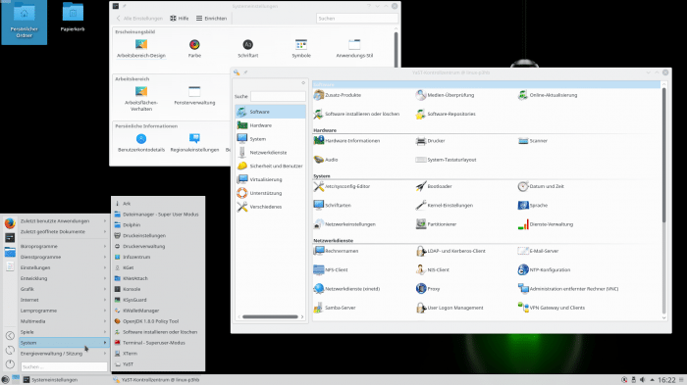Screen dimensions: 687x385
Task: Open Datum und Zeit module
Action: (541, 186)
